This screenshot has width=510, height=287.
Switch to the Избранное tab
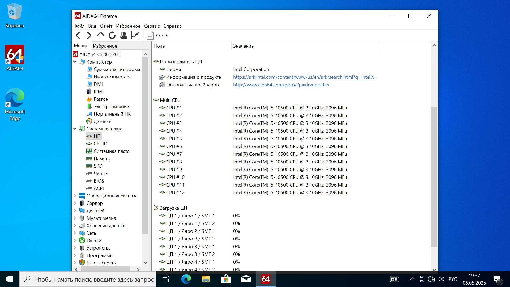(x=105, y=46)
